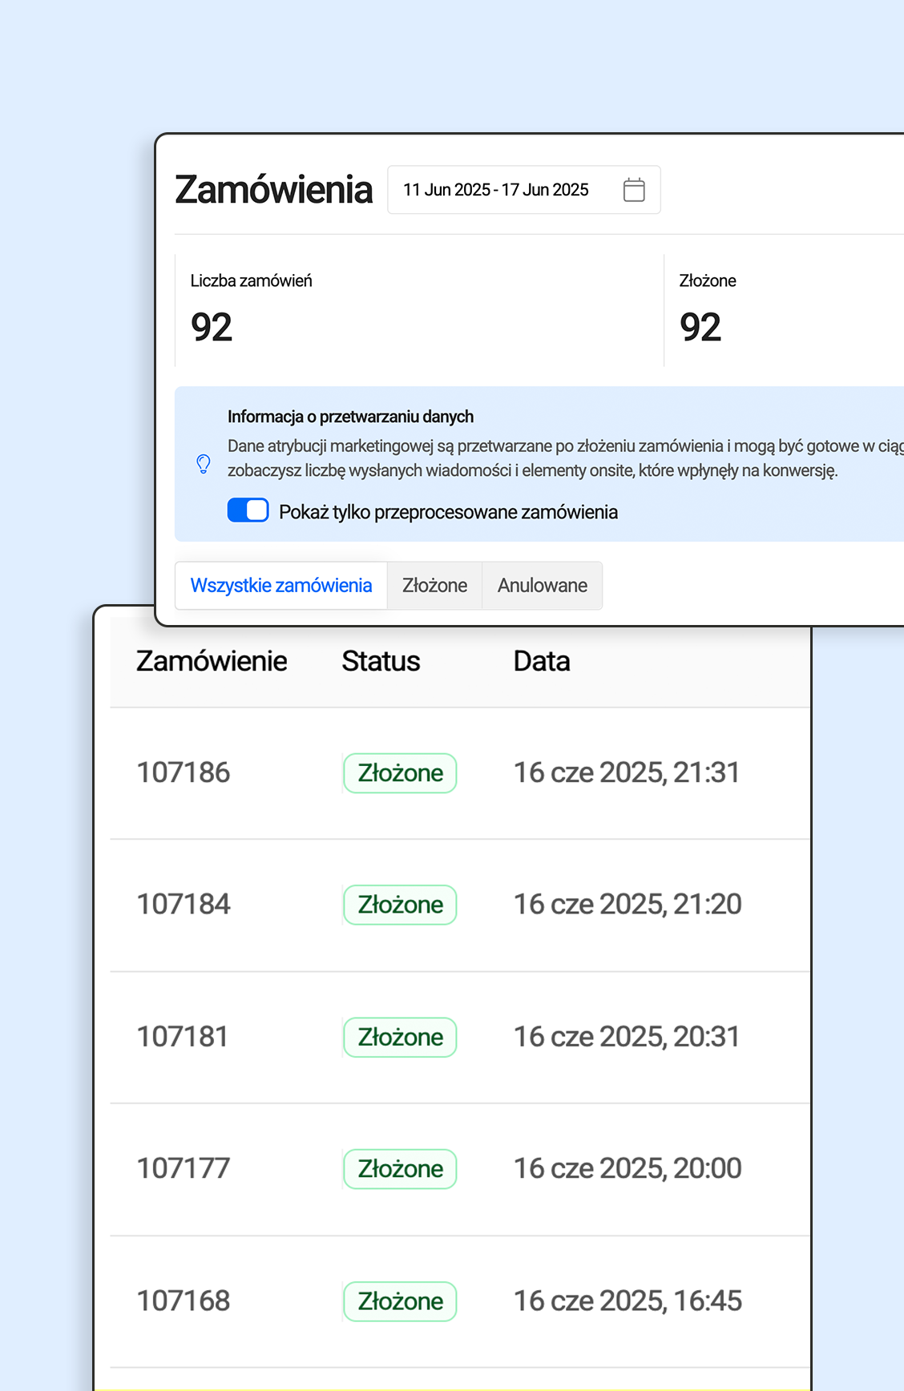The height and width of the screenshot is (1391, 904).
Task: Sort by the Data column header
Action: (x=542, y=660)
